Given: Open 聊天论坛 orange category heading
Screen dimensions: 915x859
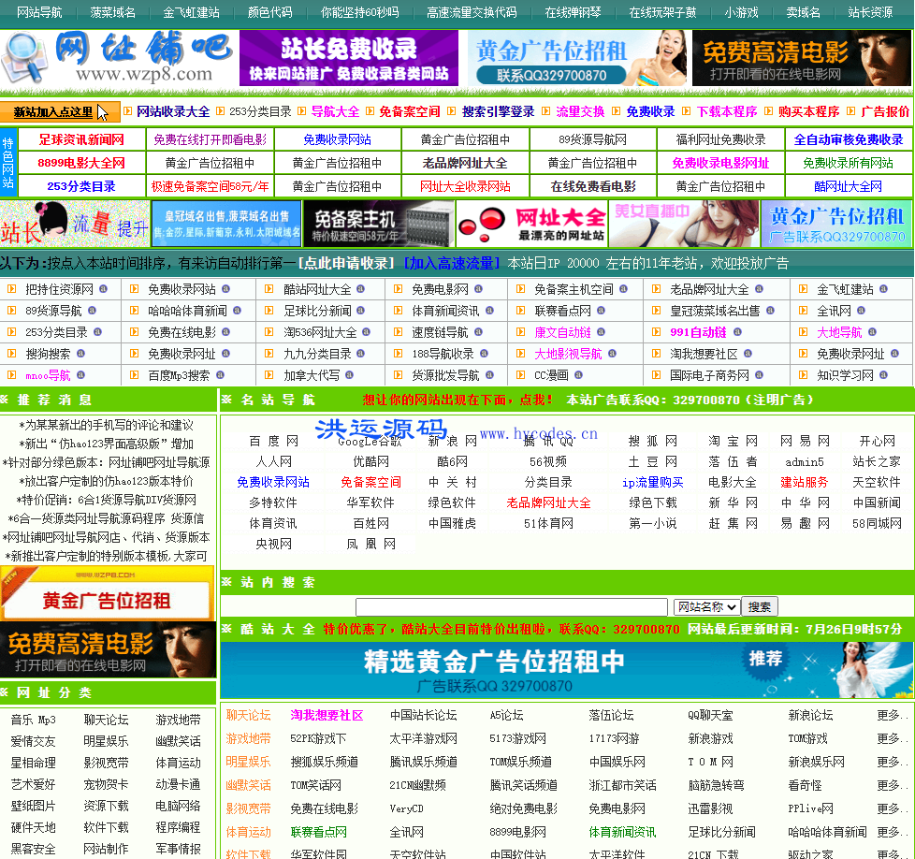Looking at the screenshot, I should [x=248, y=715].
